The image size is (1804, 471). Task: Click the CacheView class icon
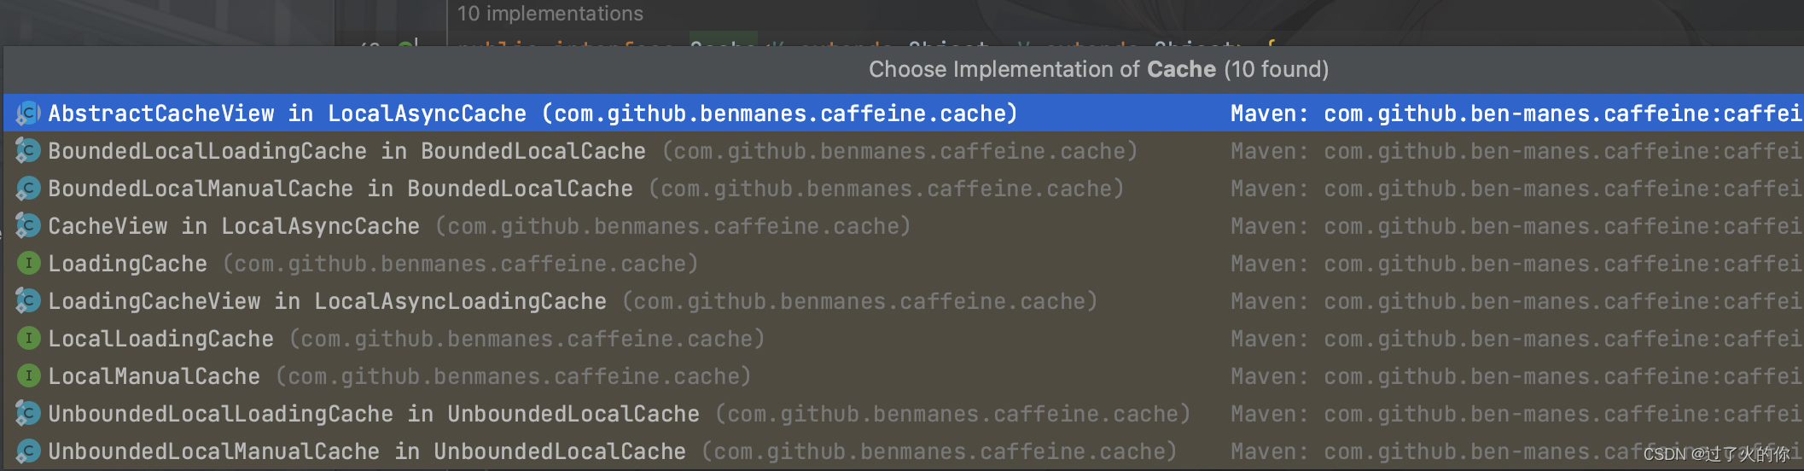pos(28,226)
